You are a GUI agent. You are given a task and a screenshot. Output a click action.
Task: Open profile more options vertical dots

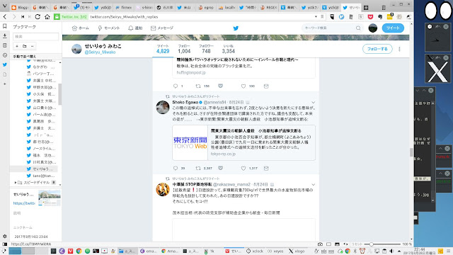399,49
